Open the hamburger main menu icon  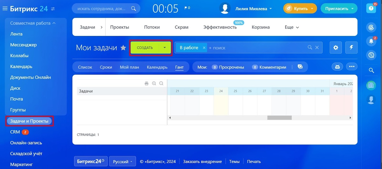[5, 9]
